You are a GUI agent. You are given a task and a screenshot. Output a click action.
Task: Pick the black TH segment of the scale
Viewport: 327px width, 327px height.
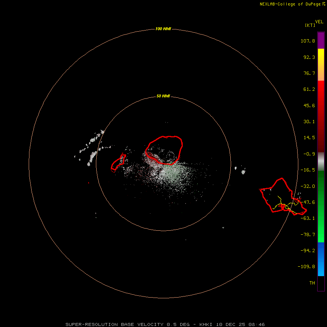[x=321, y=283]
